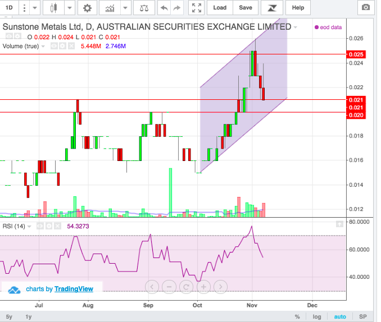The image size is (381, 322).
Task: Toggle log scale mode
Action: click(316, 316)
